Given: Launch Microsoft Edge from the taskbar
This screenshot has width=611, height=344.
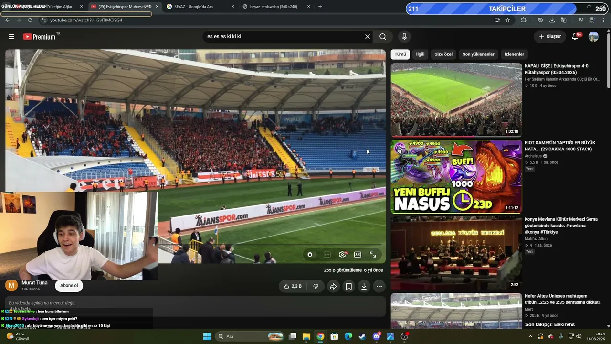Looking at the screenshot, I should pyautogui.click(x=348, y=336).
